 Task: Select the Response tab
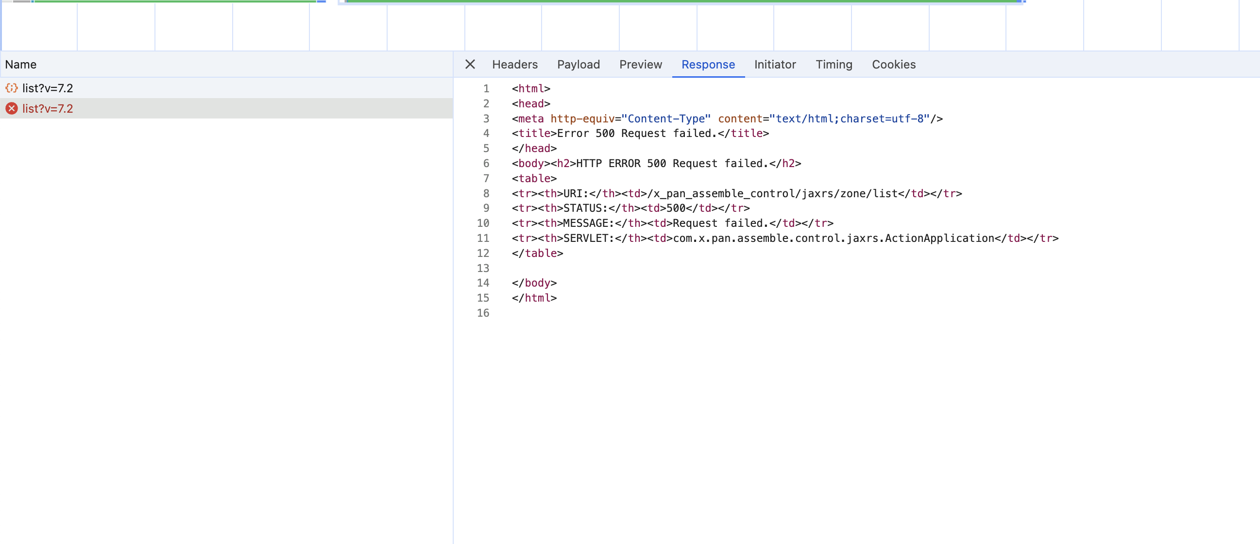point(708,65)
